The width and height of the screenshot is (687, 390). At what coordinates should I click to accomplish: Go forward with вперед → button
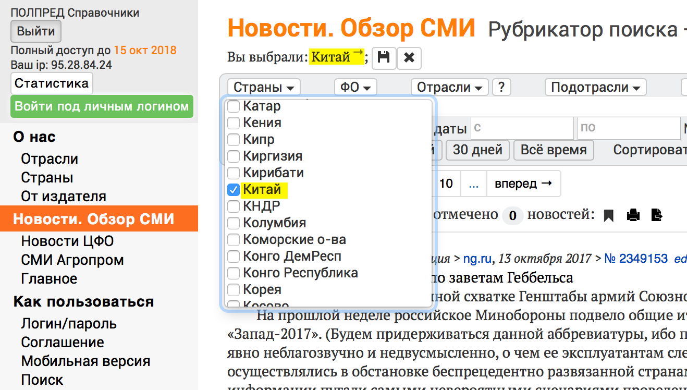click(x=523, y=184)
